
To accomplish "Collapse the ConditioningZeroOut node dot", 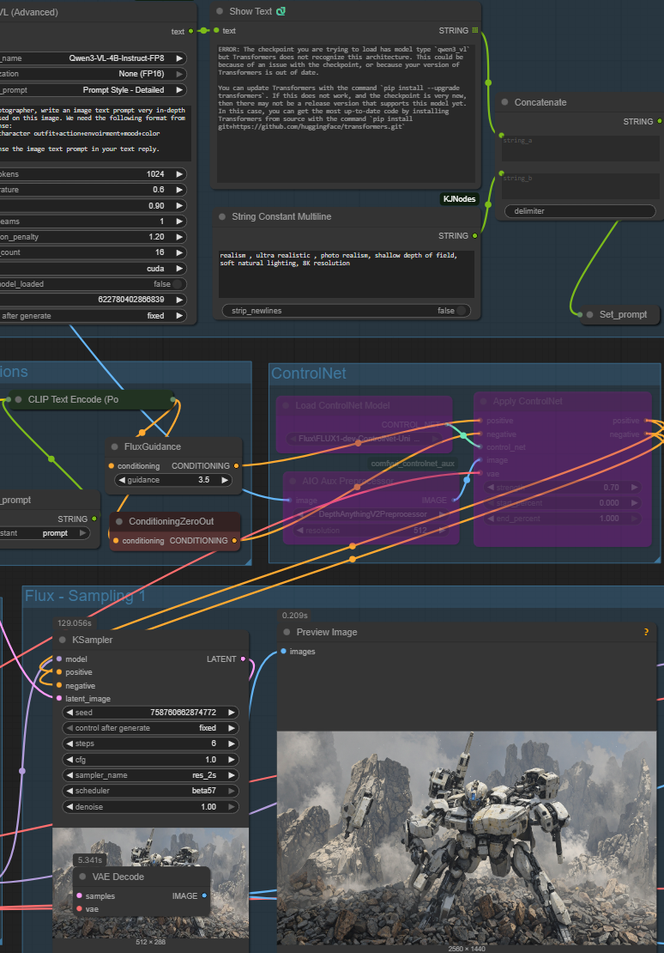I will (x=119, y=521).
